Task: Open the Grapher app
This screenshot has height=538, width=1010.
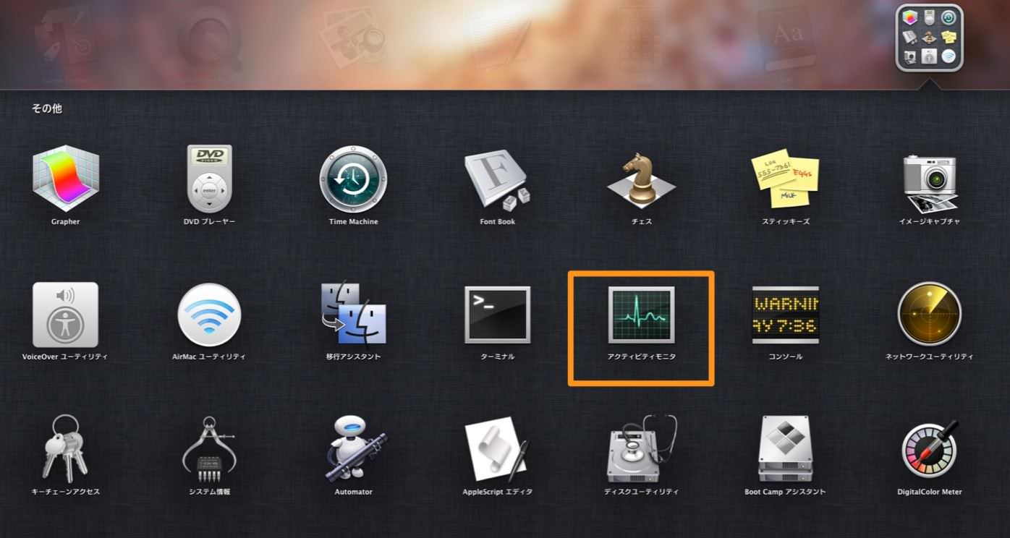Action: pyautogui.click(x=65, y=179)
